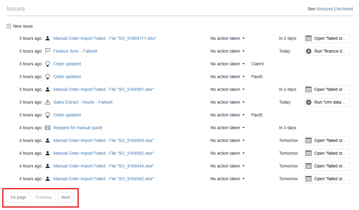Screen dimensions: 359x210
Task: Click person icon beside SO_9184944.xlsx issue
Action: [48, 166]
